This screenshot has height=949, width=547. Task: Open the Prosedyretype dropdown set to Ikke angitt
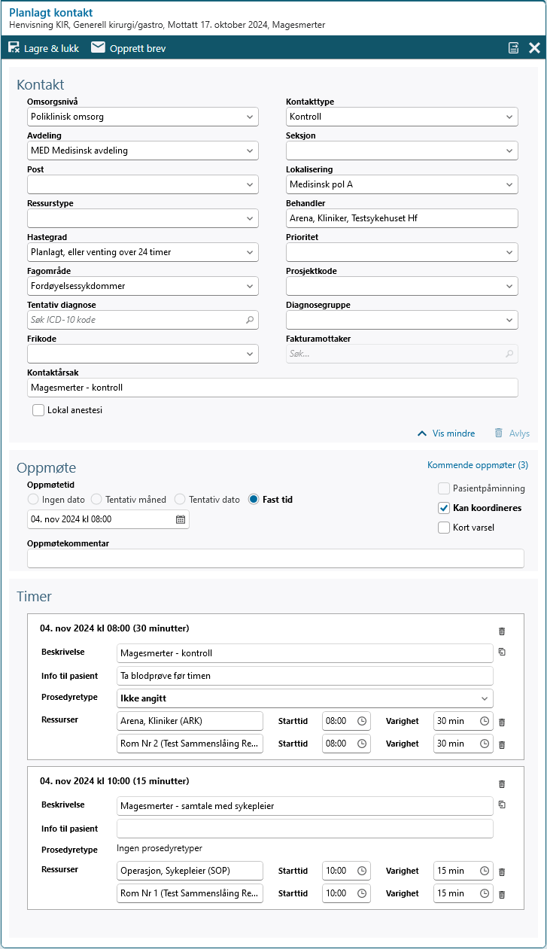(x=486, y=698)
